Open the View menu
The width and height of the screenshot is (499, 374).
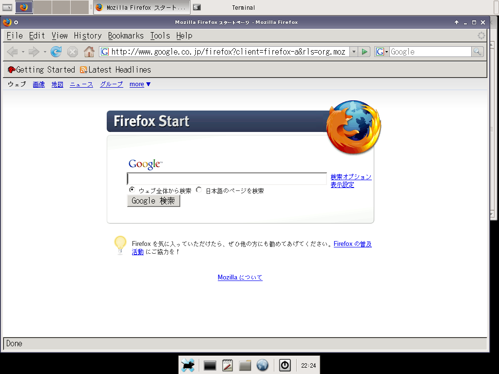(60, 36)
